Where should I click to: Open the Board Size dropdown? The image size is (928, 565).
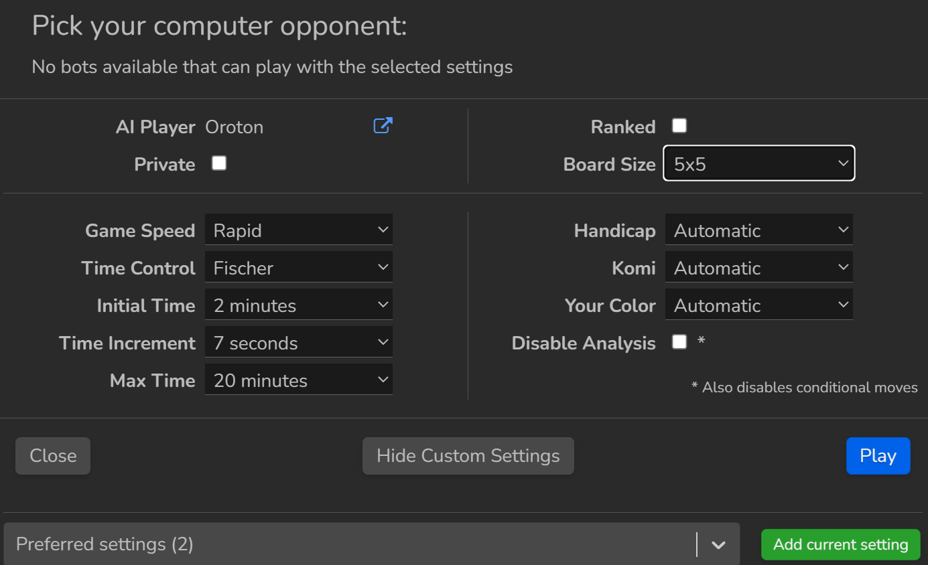click(758, 163)
